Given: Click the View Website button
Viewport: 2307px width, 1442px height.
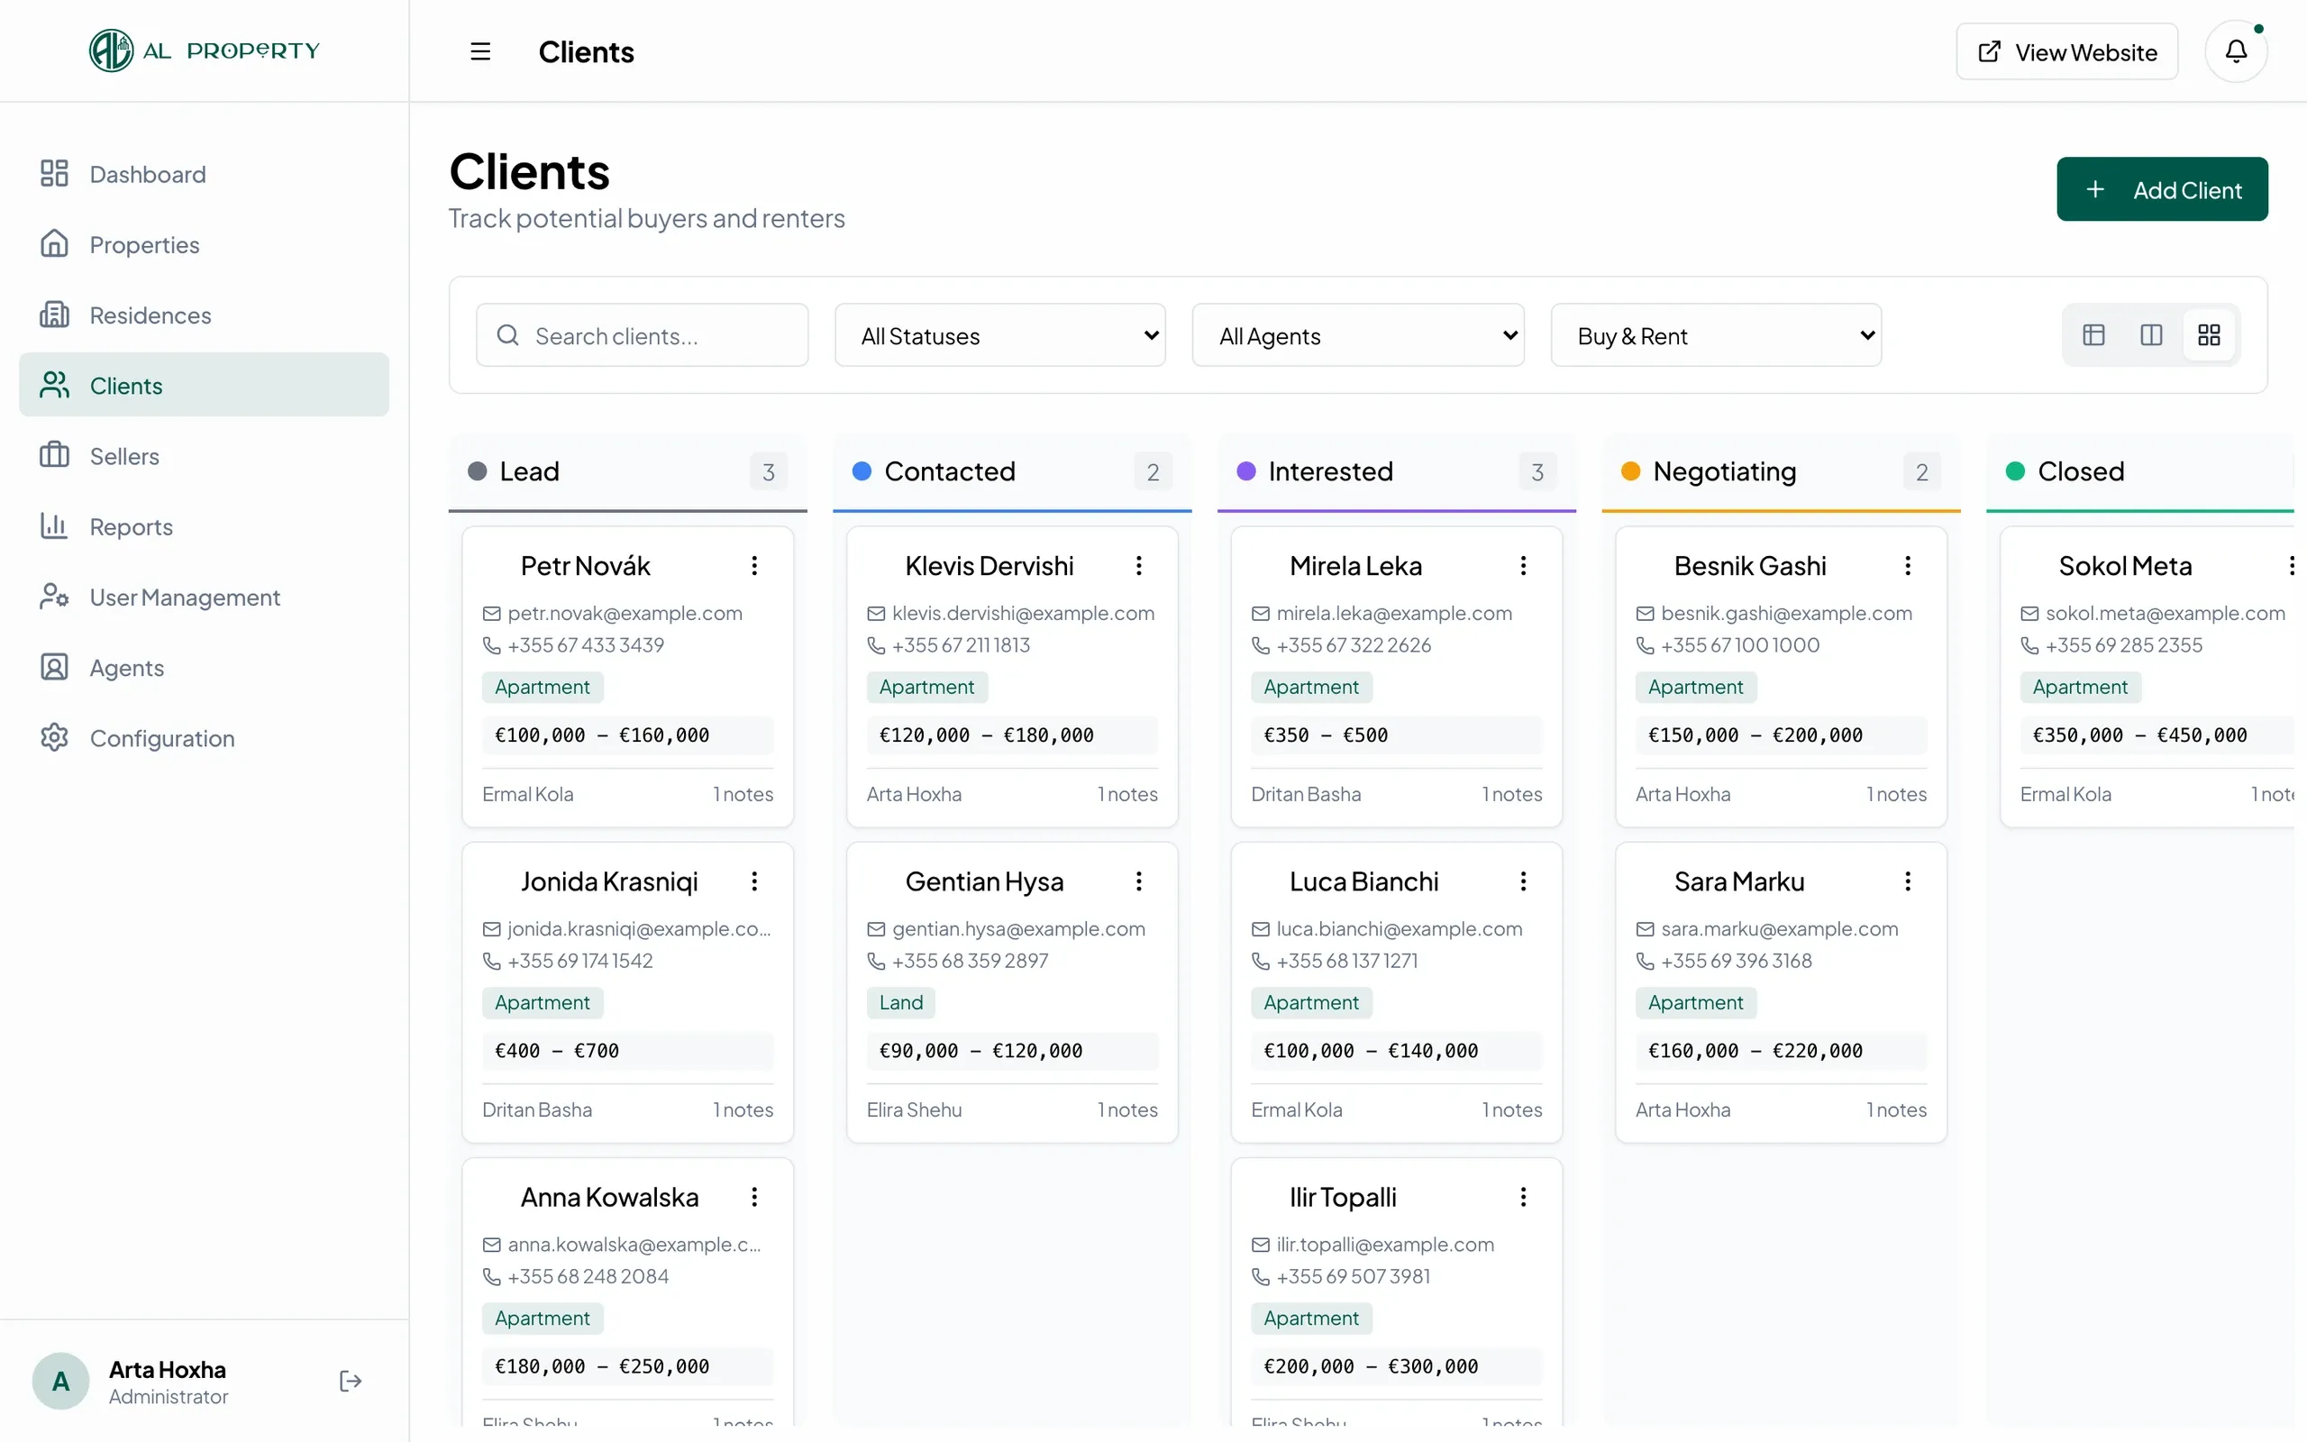Looking at the screenshot, I should [x=2065, y=51].
